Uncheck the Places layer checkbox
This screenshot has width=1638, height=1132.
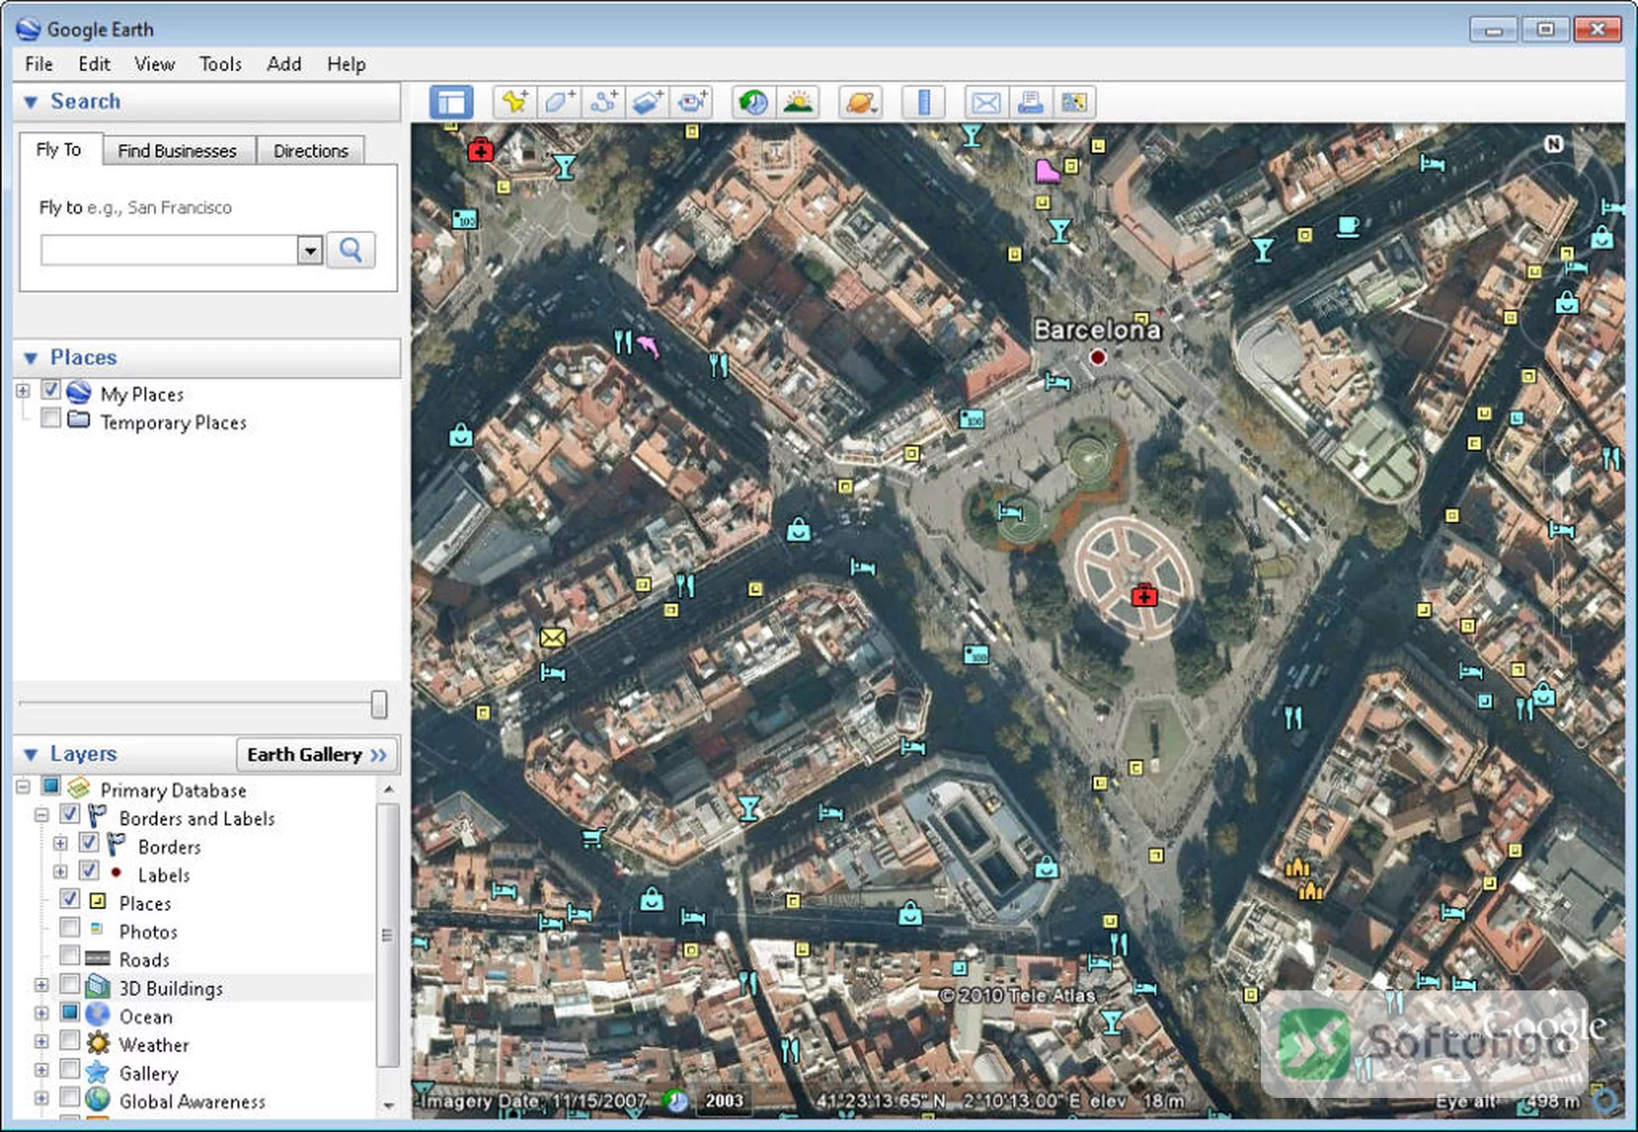pyautogui.click(x=70, y=898)
